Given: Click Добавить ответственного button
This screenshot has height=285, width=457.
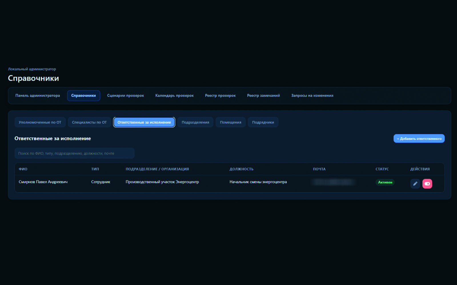Looking at the screenshot, I should (419, 139).
